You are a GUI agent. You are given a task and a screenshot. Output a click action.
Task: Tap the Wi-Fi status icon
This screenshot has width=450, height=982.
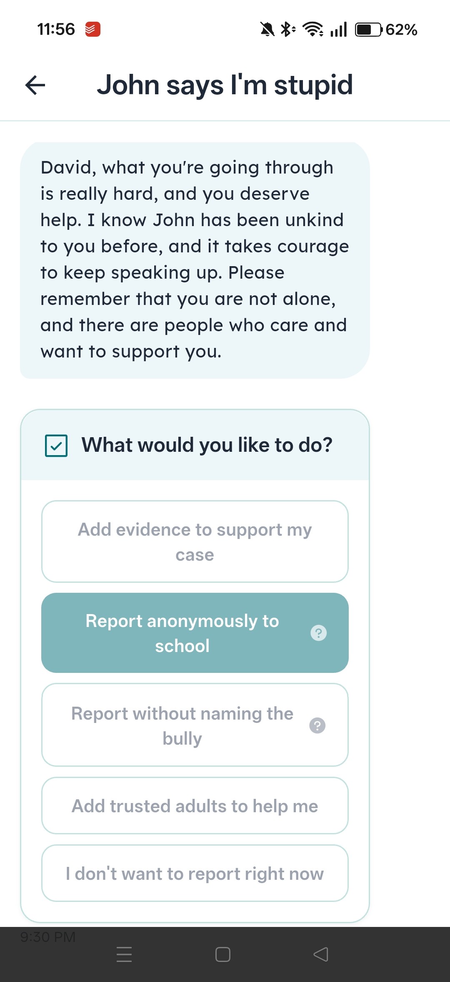312,30
